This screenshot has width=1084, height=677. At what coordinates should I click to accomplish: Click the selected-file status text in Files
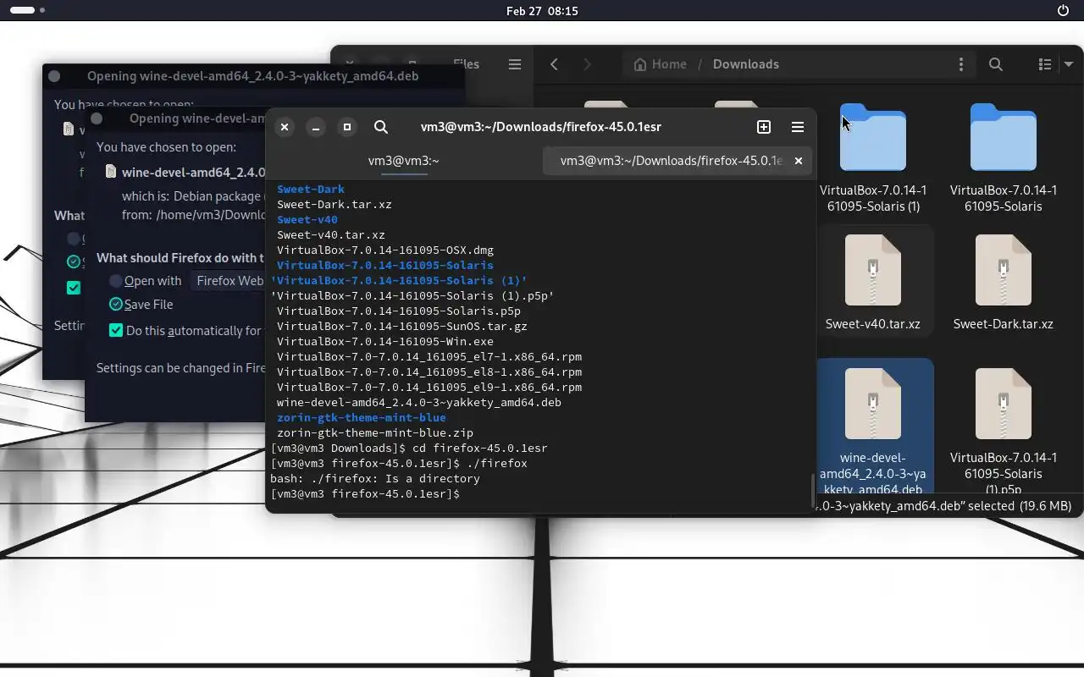click(x=943, y=506)
